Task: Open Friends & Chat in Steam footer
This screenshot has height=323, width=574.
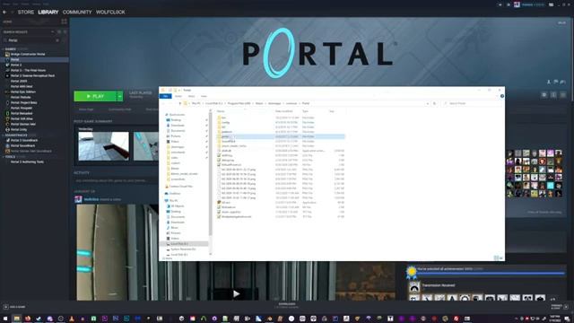Action: point(560,306)
